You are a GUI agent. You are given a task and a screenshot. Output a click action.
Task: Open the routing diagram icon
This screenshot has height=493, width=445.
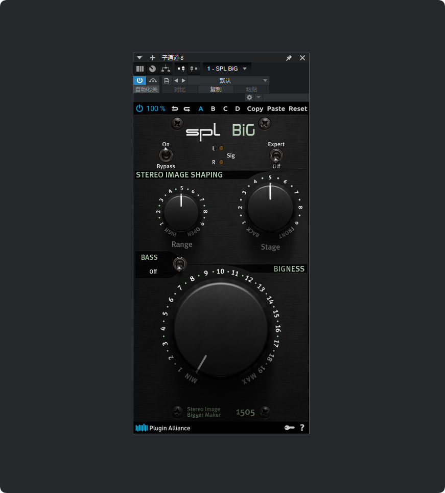(x=166, y=69)
